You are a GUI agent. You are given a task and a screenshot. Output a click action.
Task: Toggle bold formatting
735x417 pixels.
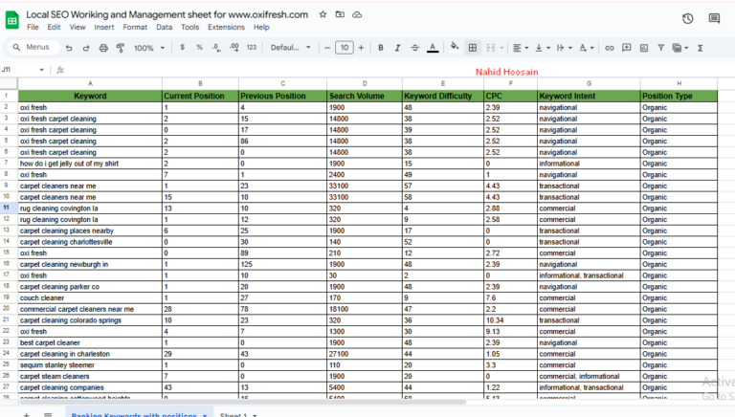point(381,48)
